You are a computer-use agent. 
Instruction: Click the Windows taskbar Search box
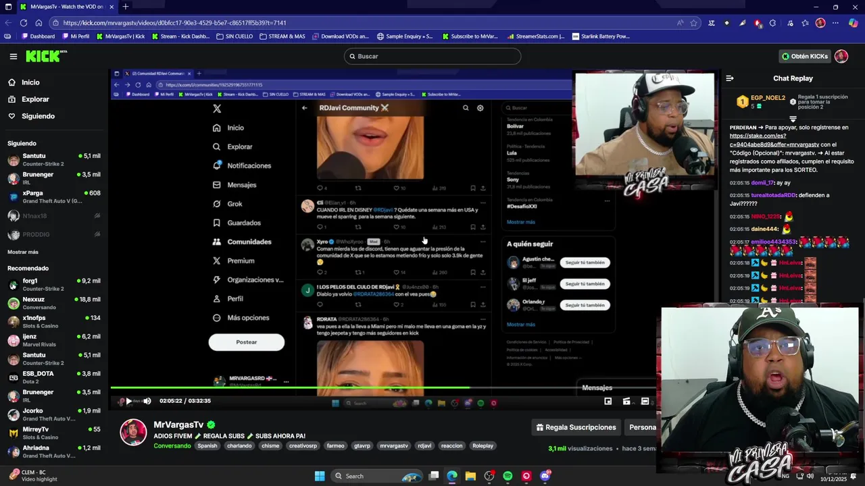[x=376, y=476]
